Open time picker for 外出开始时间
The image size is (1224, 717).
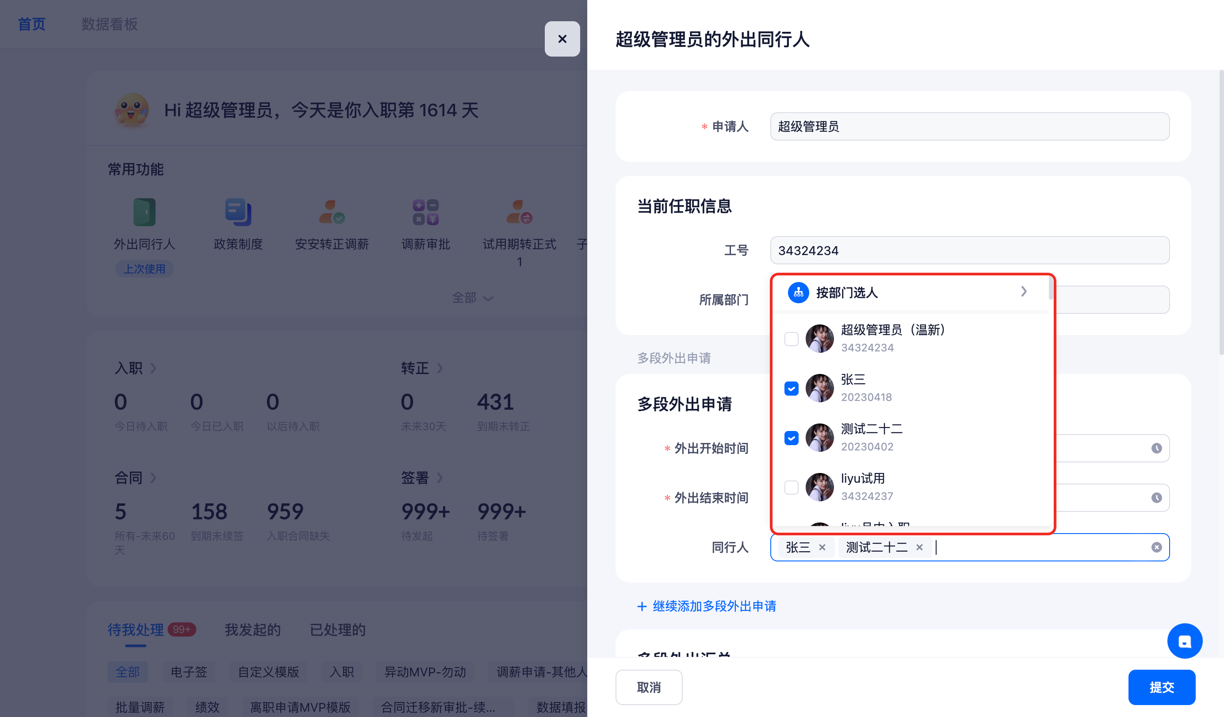[1156, 448]
